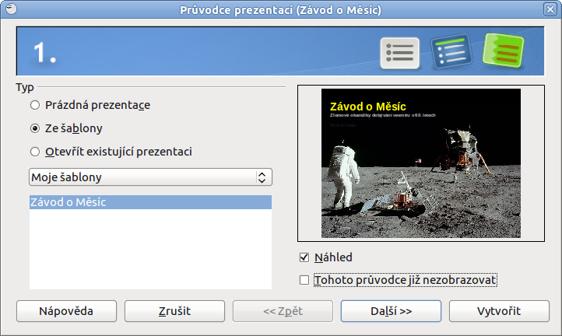Screen dimensions: 562x336
Task: Enable Tohoto průvodce již nezobrazovat checkbox
Action: tap(304, 279)
